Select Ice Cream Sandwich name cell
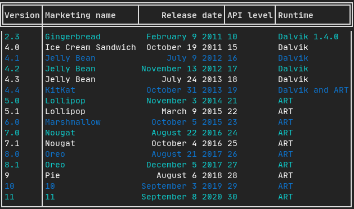 [91, 47]
